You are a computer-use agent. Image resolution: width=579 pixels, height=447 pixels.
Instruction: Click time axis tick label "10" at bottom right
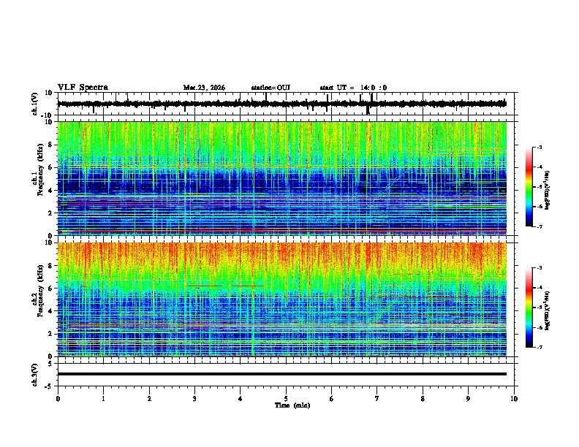[514, 399]
